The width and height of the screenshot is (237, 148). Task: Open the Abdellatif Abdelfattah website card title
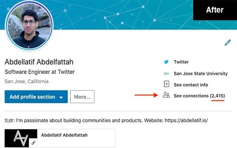[x=64, y=135]
